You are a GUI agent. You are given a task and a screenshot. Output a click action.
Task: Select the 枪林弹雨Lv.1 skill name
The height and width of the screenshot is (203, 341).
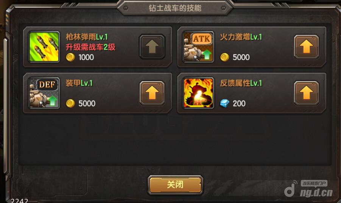point(87,37)
